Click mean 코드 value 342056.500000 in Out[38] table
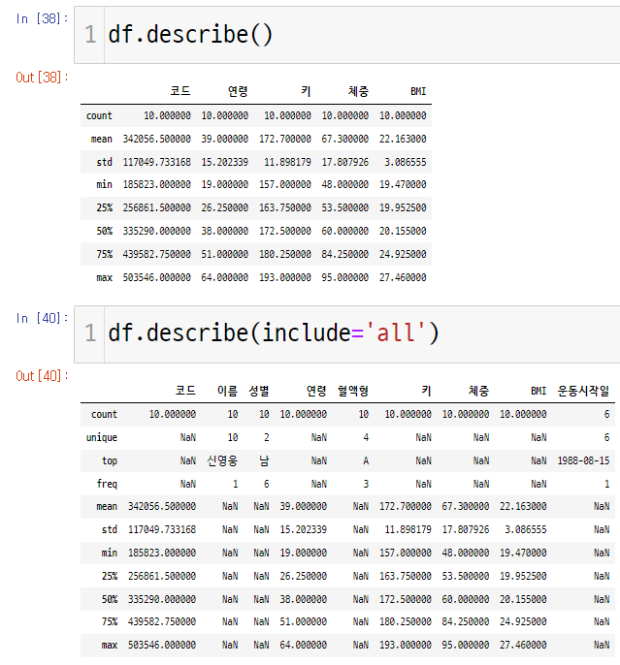The image size is (620, 665). [x=156, y=140]
